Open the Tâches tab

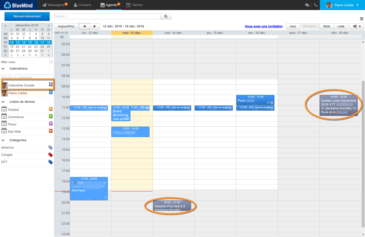[x=134, y=5]
